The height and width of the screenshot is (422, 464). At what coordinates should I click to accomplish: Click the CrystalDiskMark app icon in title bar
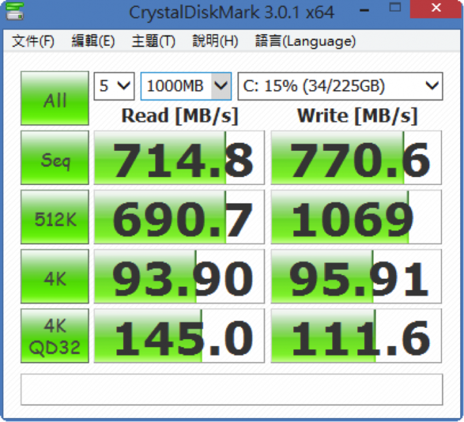pos(15,11)
